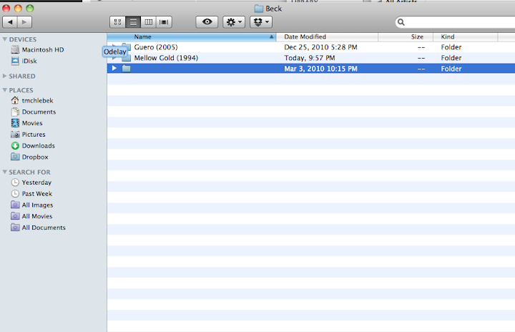
Task: Select Macintosh HD in the sidebar
Action: [43, 49]
